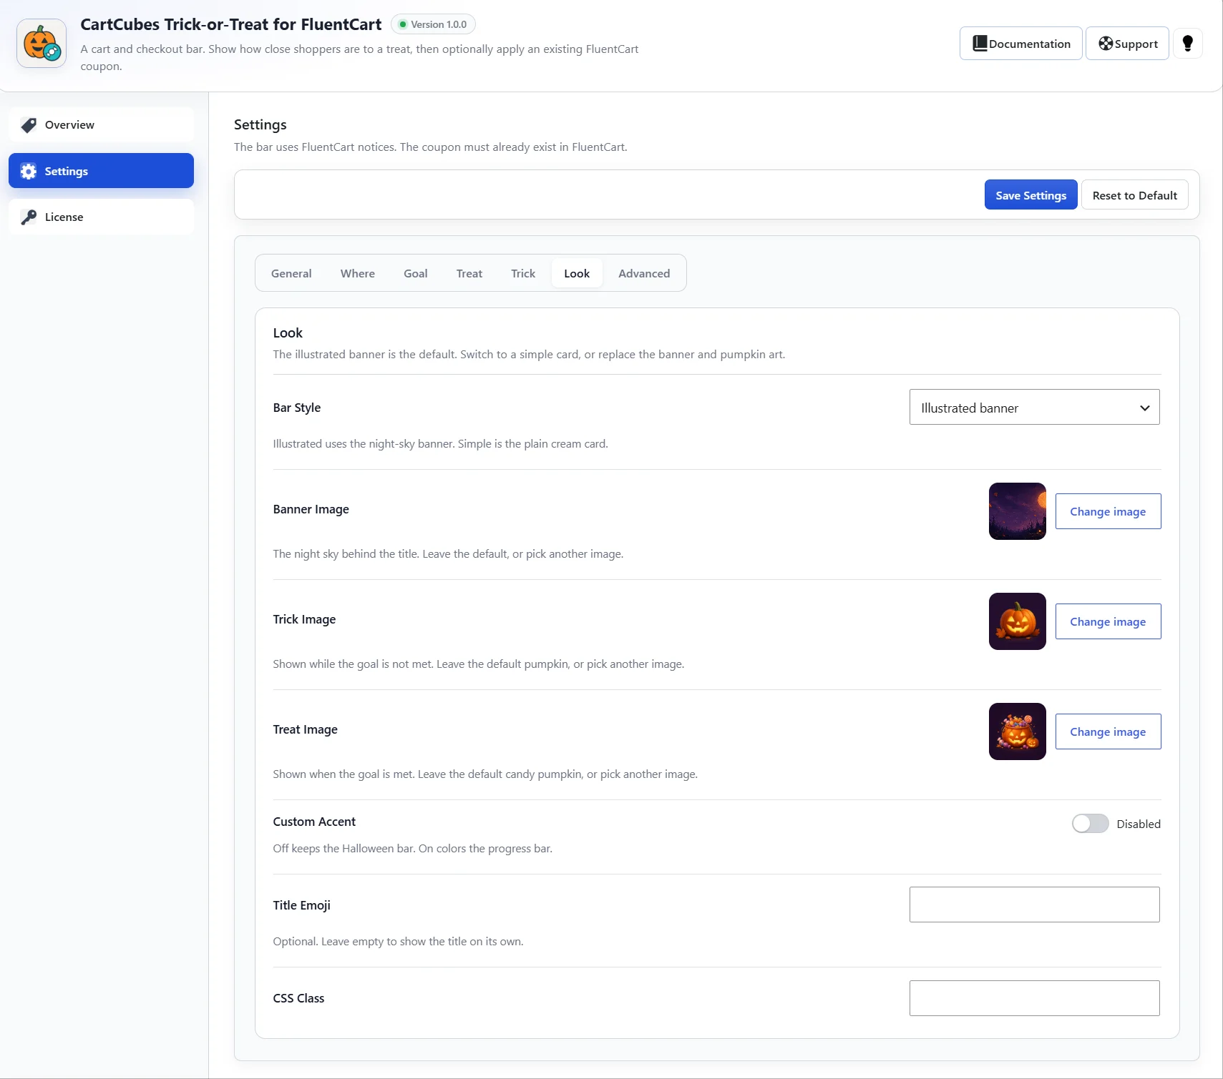Open the License sidebar item
The height and width of the screenshot is (1079, 1223).
pos(101,217)
